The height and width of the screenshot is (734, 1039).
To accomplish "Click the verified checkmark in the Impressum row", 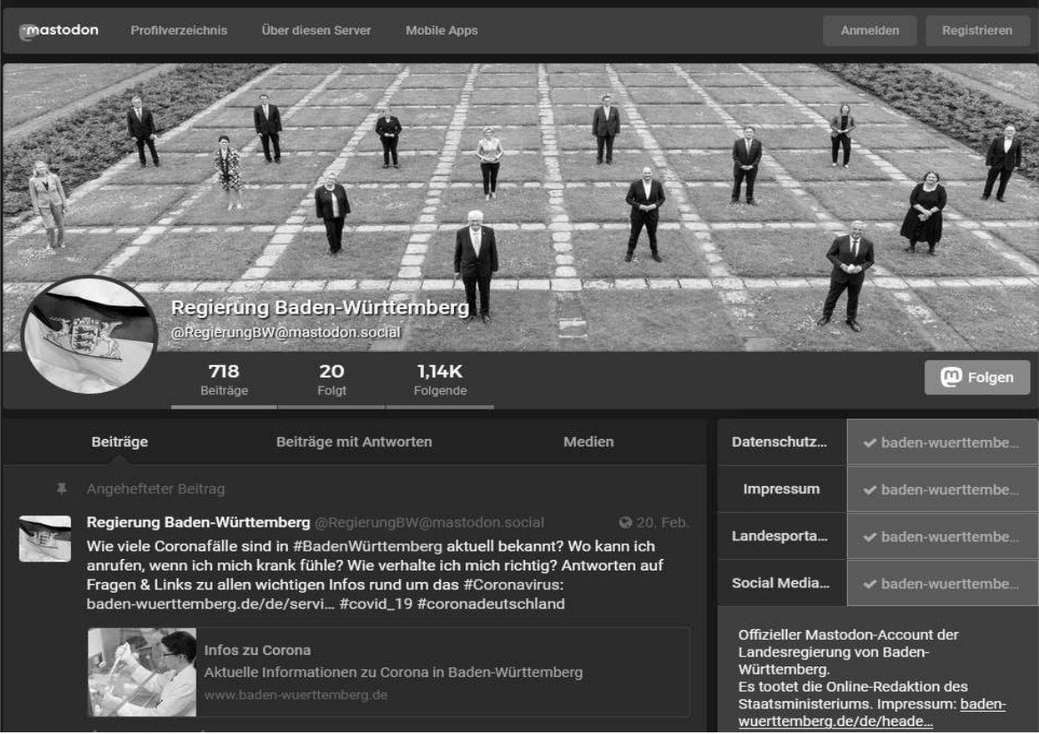I will click(x=870, y=490).
